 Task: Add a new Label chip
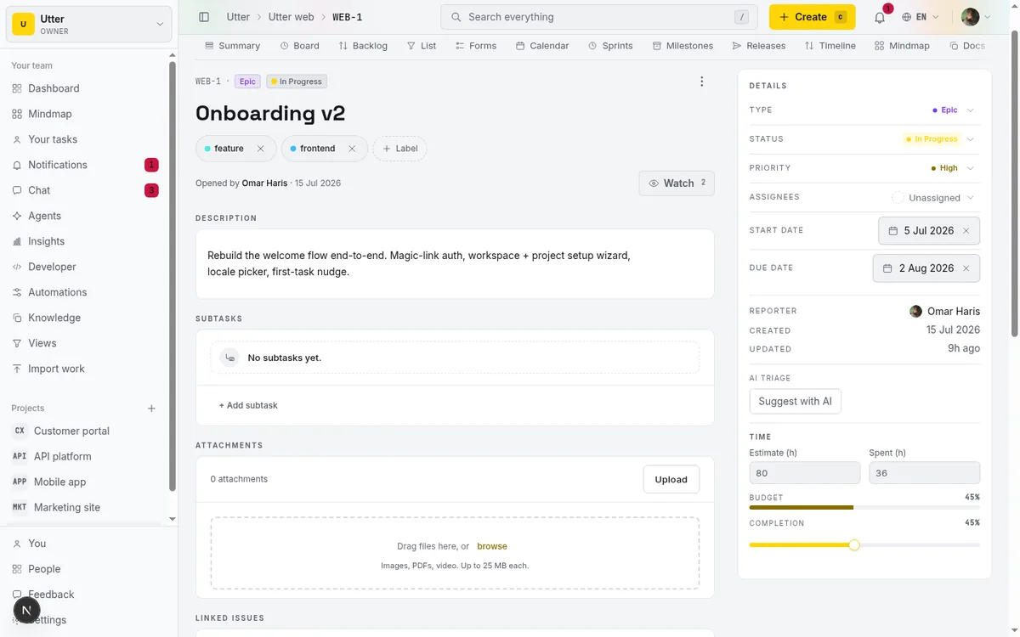(x=399, y=149)
